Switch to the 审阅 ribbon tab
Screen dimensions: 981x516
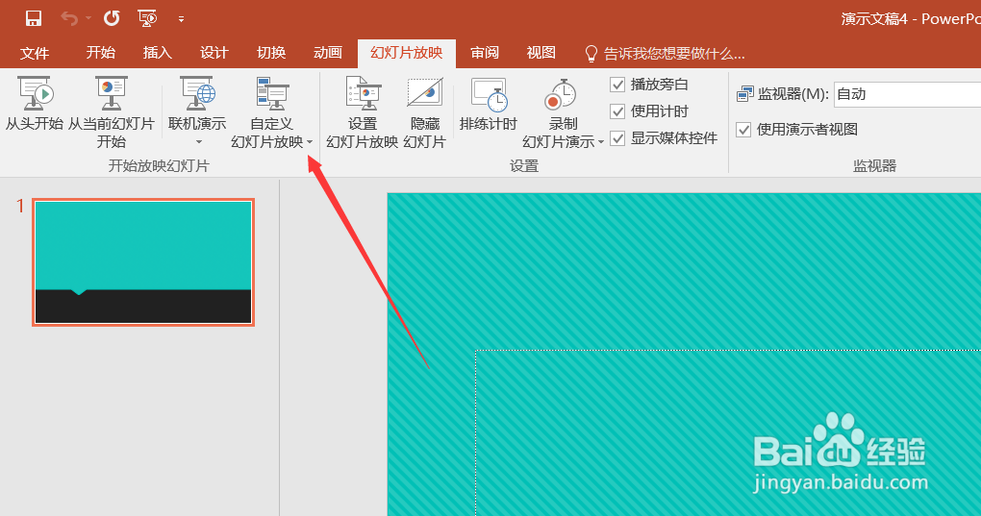485,53
